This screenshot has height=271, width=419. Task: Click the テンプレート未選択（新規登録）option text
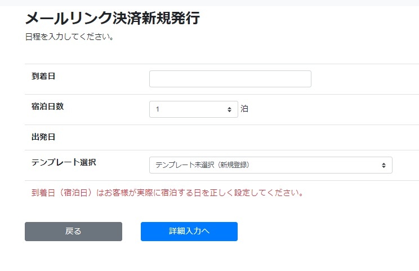coord(202,165)
